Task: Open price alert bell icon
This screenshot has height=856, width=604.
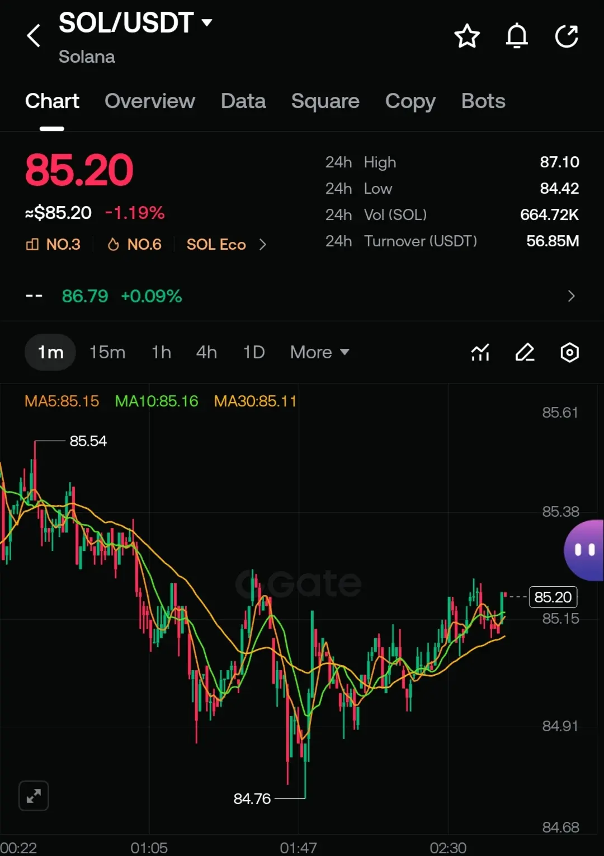Action: (517, 36)
